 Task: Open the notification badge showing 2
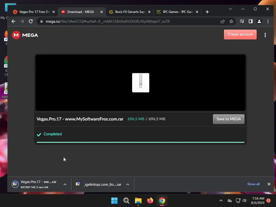coord(268,200)
